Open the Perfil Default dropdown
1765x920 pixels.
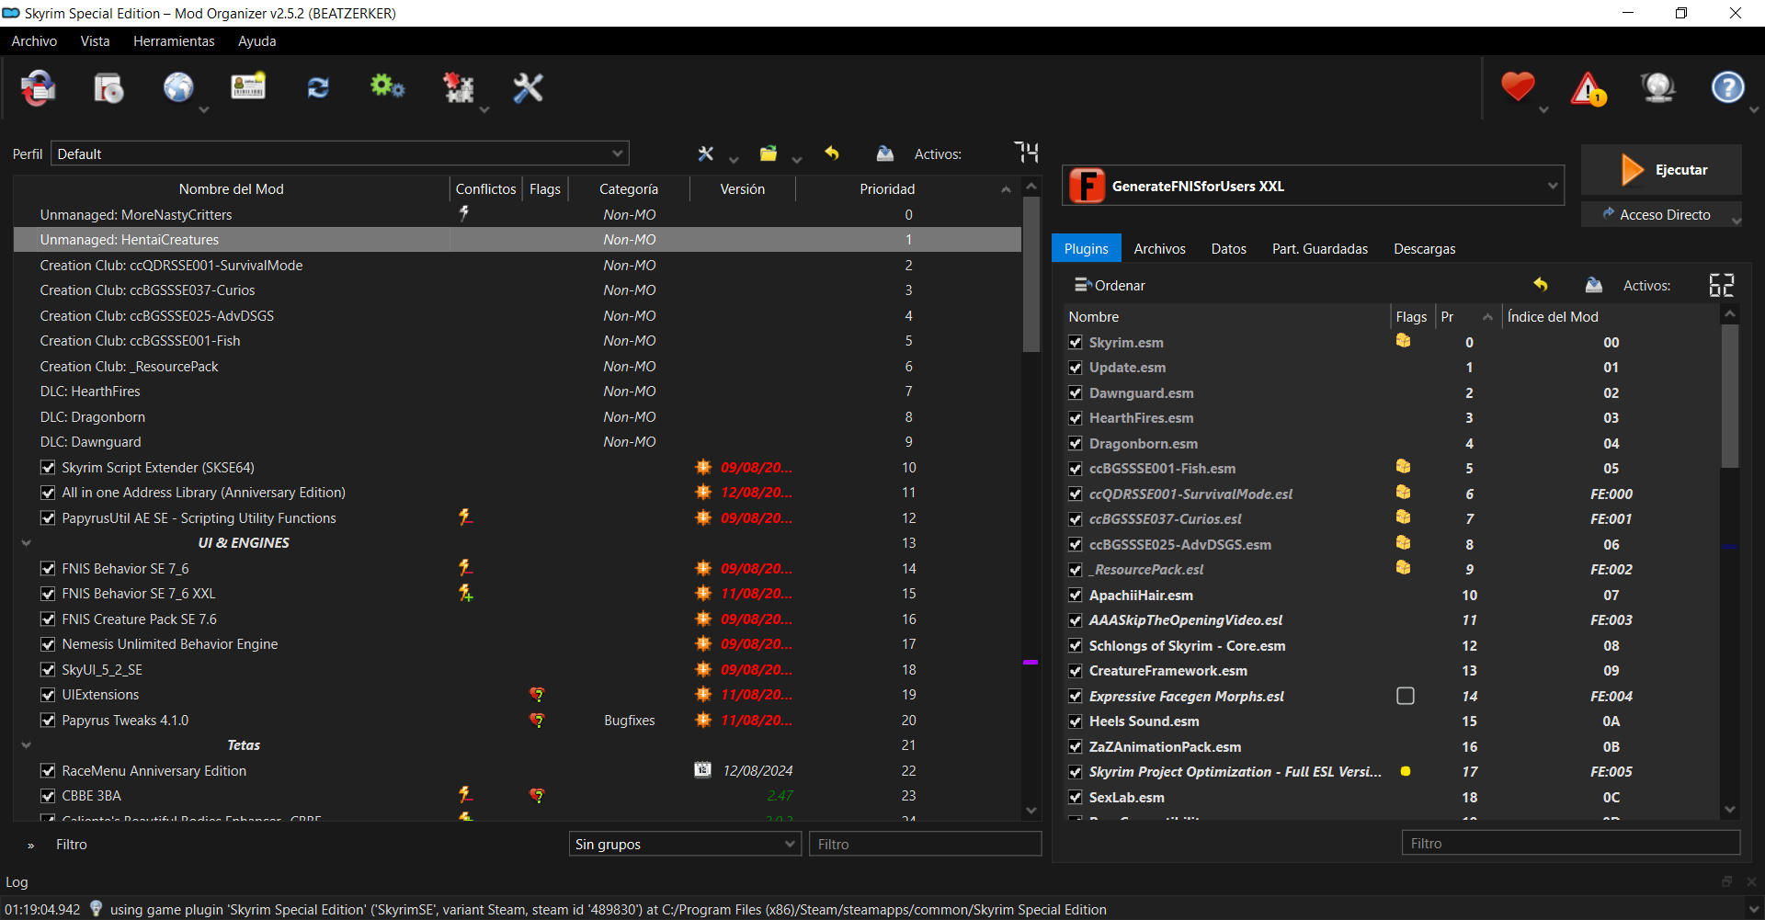[x=340, y=153]
